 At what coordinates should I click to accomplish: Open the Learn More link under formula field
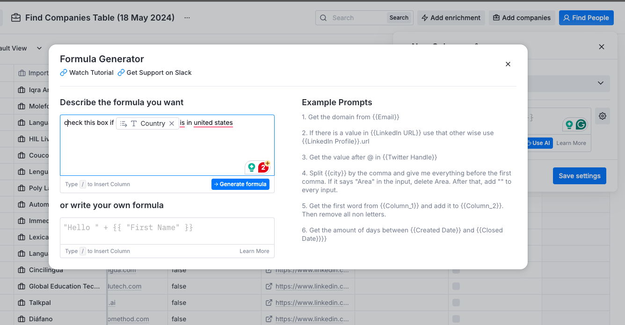(254, 251)
